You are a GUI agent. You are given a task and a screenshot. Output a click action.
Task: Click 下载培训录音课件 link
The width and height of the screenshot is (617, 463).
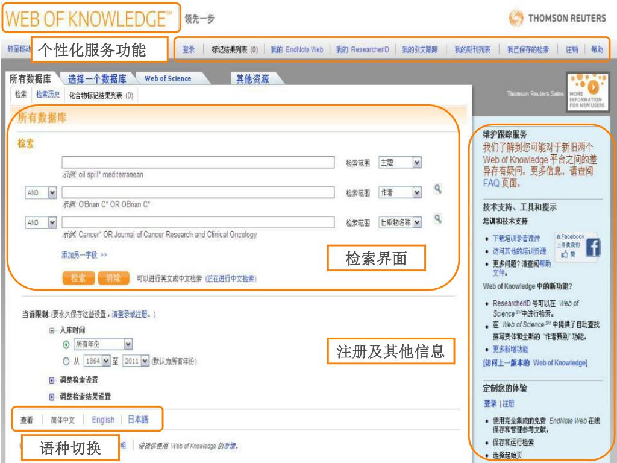coord(516,239)
